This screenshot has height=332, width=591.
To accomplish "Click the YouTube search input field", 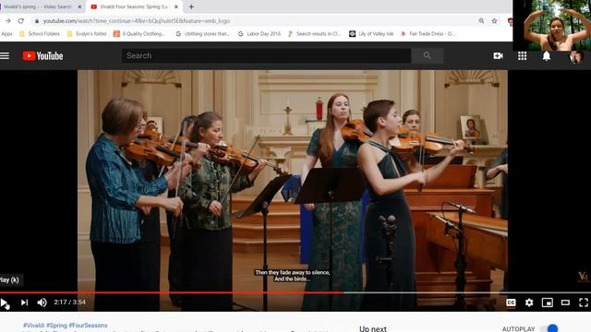I will tap(266, 55).
